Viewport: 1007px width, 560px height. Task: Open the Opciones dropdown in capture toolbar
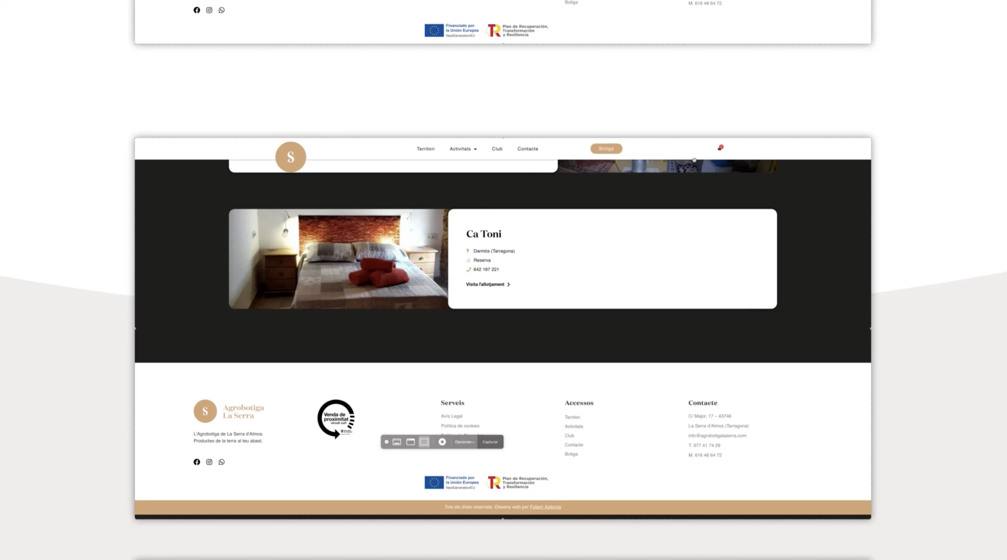pos(464,442)
